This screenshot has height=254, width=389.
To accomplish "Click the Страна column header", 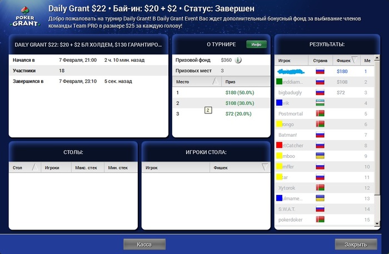I will [320, 61].
